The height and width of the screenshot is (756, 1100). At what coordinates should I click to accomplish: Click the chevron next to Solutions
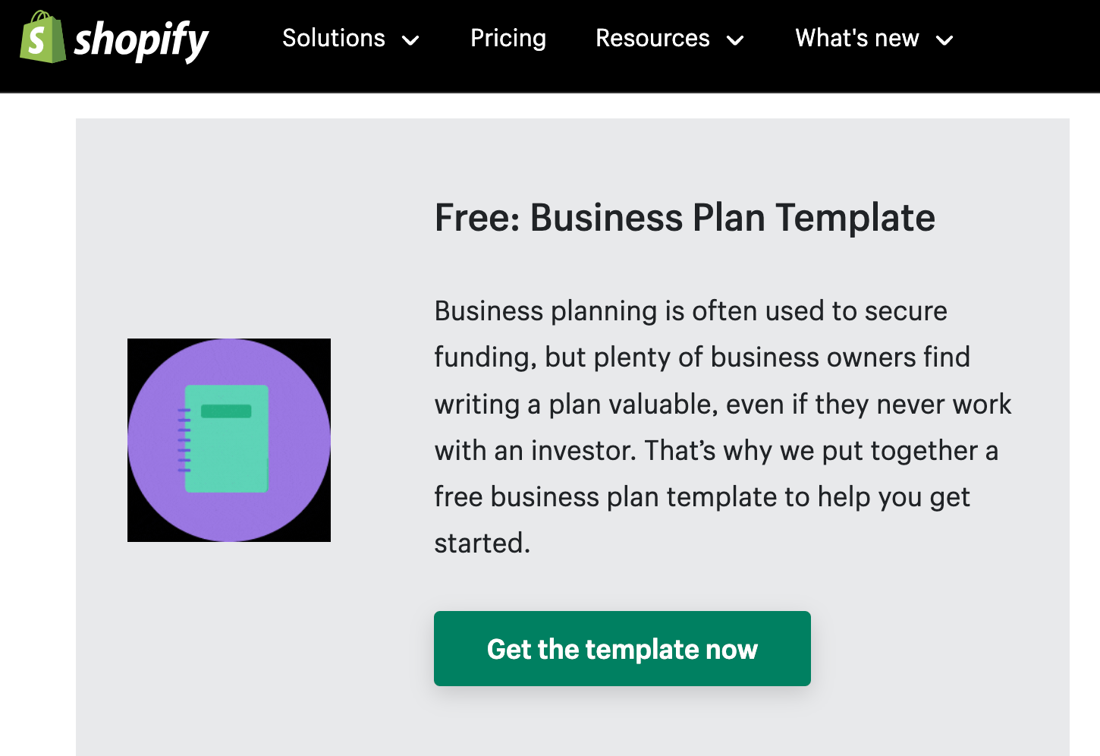[410, 41]
